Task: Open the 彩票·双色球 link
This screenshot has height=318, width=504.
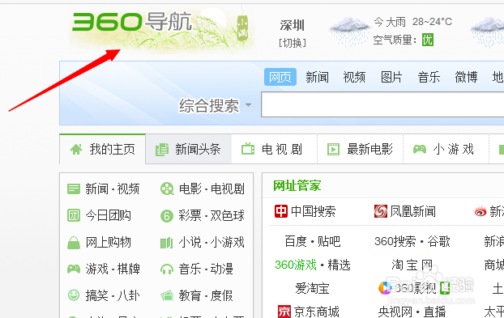Action: click(211, 215)
